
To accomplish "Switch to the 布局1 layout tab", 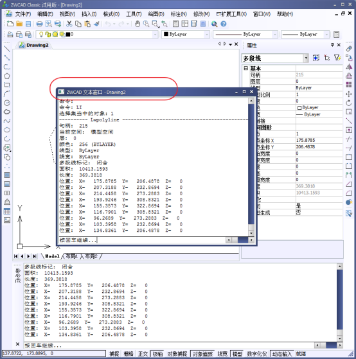I will [x=72, y=256].
